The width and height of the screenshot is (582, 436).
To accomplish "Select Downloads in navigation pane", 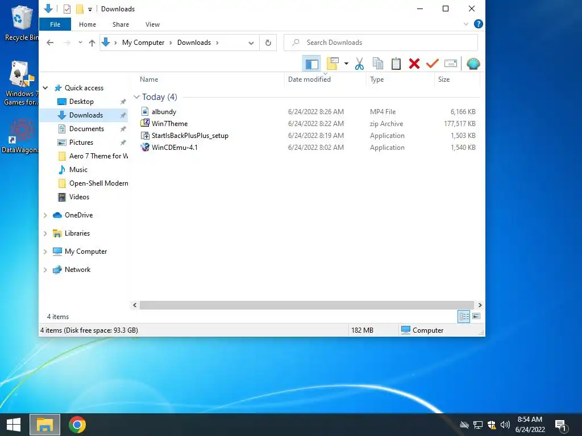I will point(86,115).
